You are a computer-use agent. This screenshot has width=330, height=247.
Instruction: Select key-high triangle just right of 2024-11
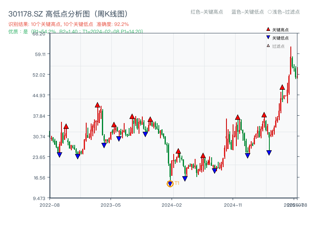pos(238,117)
